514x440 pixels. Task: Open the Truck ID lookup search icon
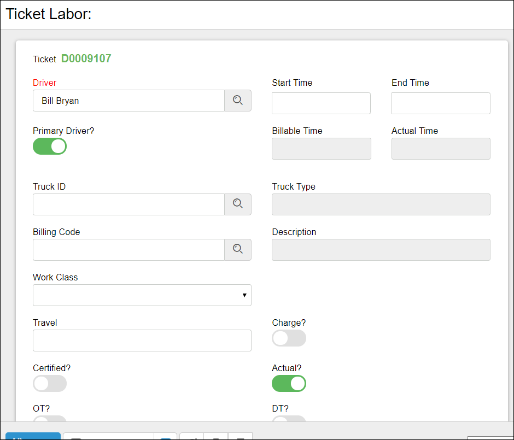tap(238, 204)
